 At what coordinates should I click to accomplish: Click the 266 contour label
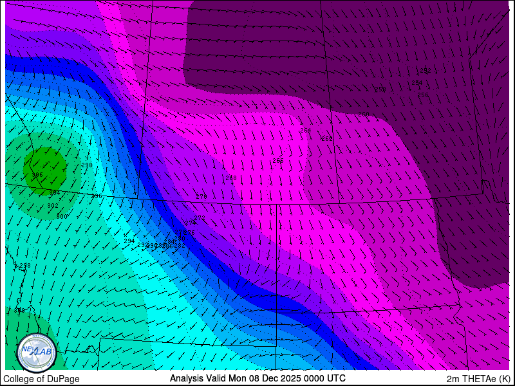click(278, 160)
